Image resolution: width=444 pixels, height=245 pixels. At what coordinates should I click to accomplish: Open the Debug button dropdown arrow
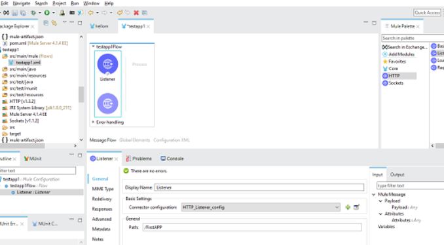(x=40, y=12)
